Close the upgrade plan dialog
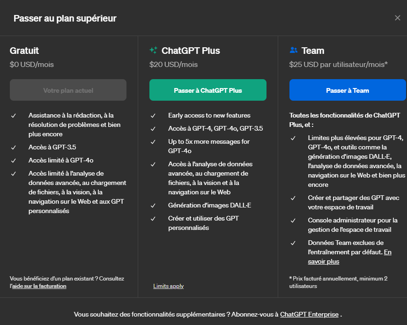Viewport: 407px width, 325px height. point(397,18)
